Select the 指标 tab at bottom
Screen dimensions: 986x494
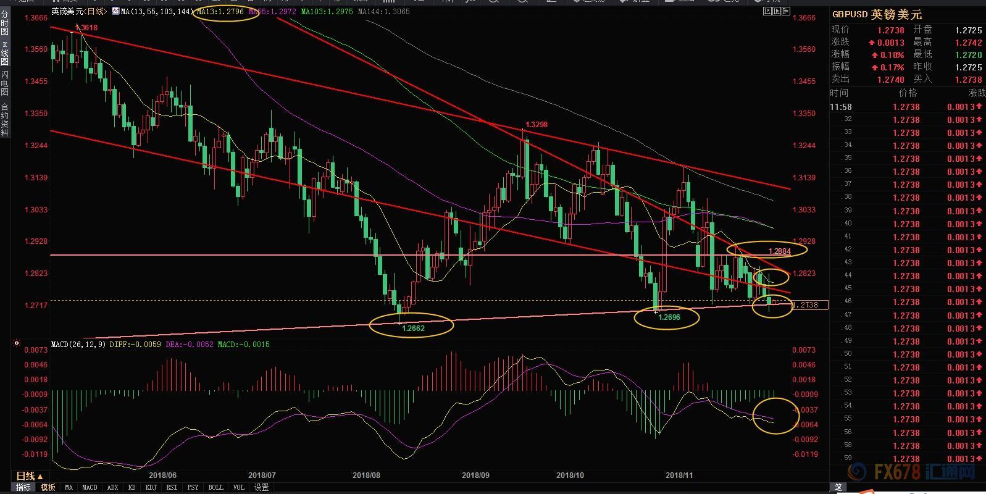[23, 487]
